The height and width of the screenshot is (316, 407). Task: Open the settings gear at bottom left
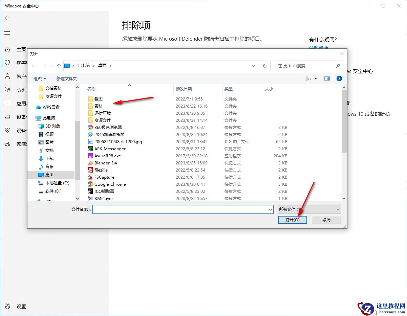click(x=7, y=307)
